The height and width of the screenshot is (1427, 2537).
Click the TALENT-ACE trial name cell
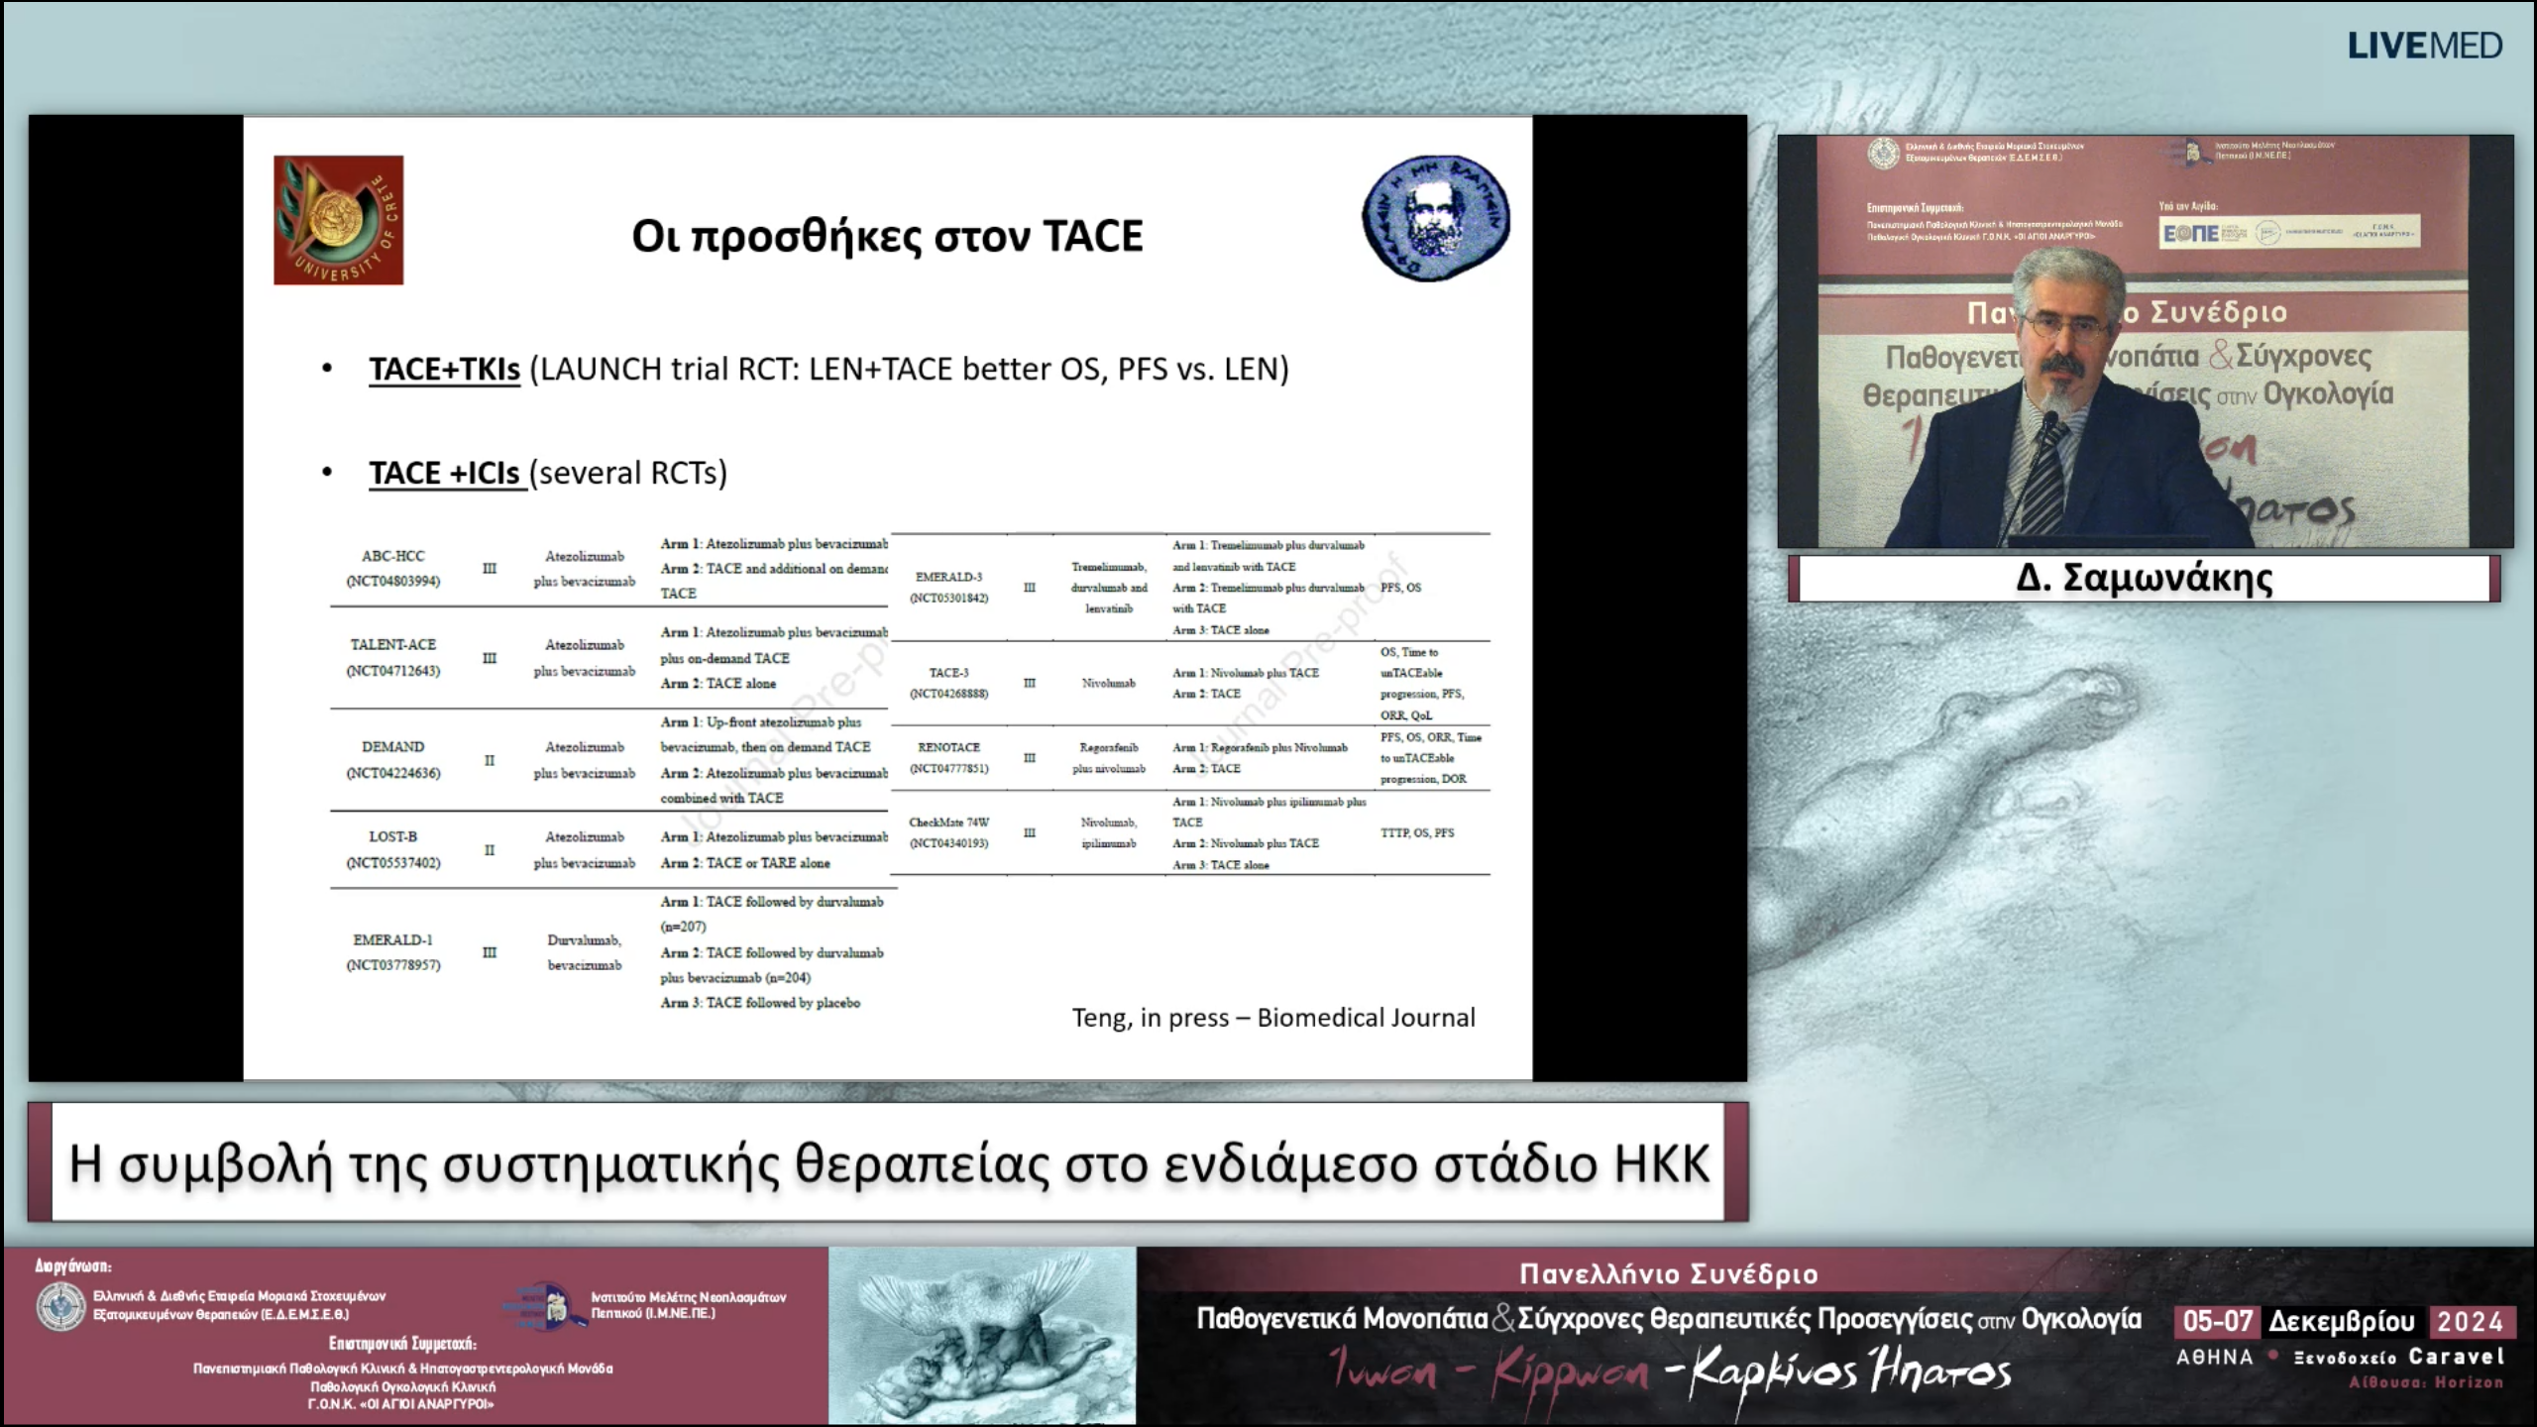(x=393, y=657)
